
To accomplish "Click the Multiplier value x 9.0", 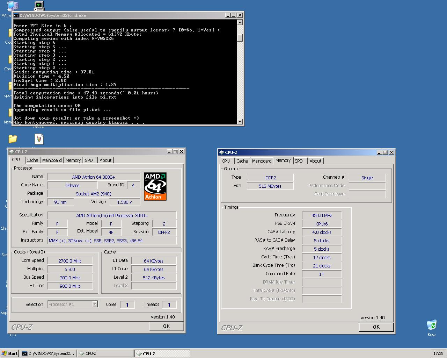I will [x=70, y=269].
